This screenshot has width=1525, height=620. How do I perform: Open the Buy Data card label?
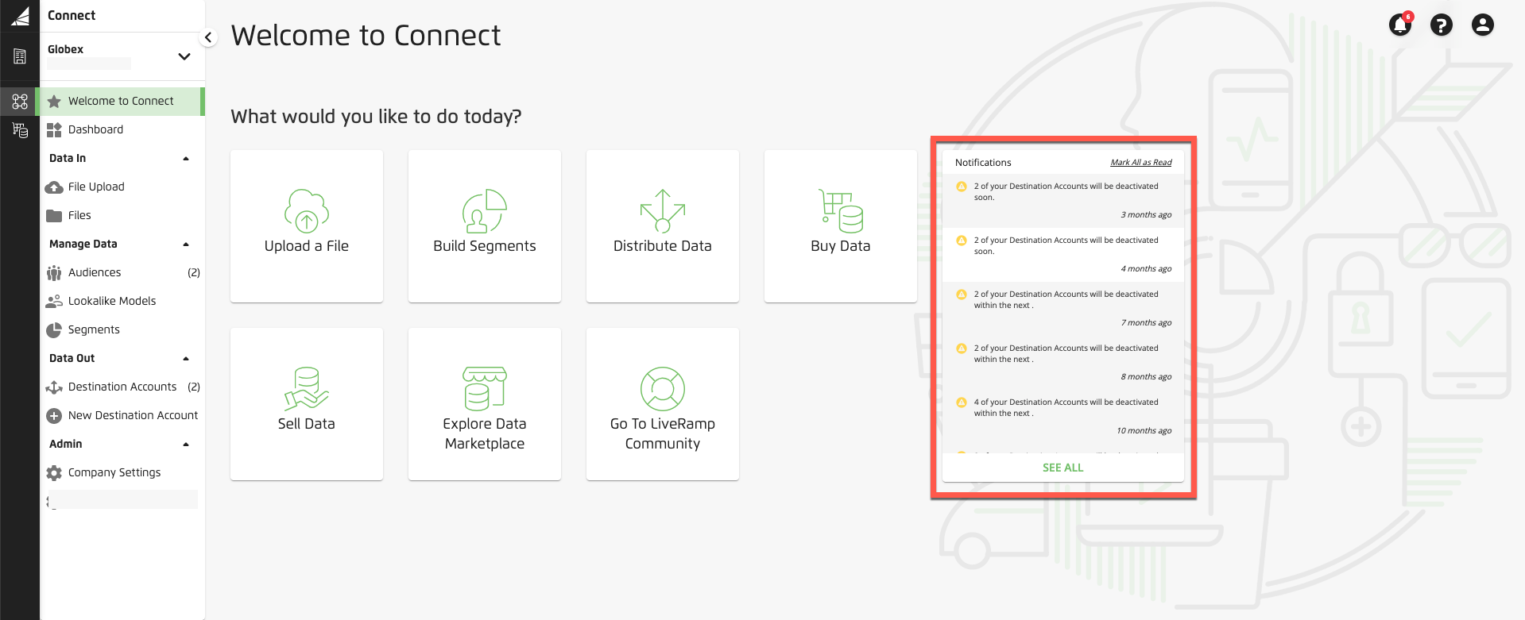pos(841,246)
